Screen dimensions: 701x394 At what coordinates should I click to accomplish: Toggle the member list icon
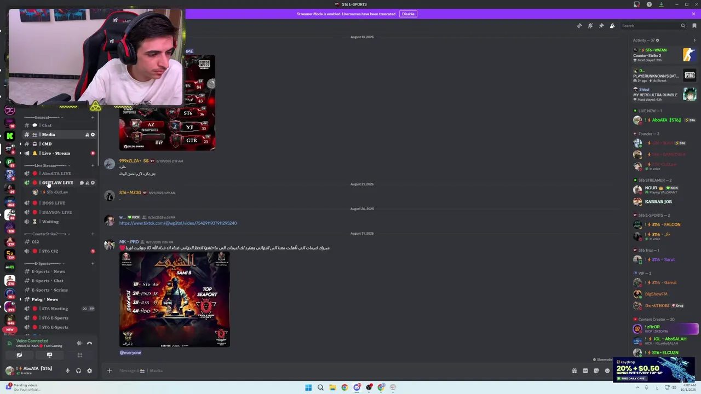pyautogui.click(x=612, y=26)
